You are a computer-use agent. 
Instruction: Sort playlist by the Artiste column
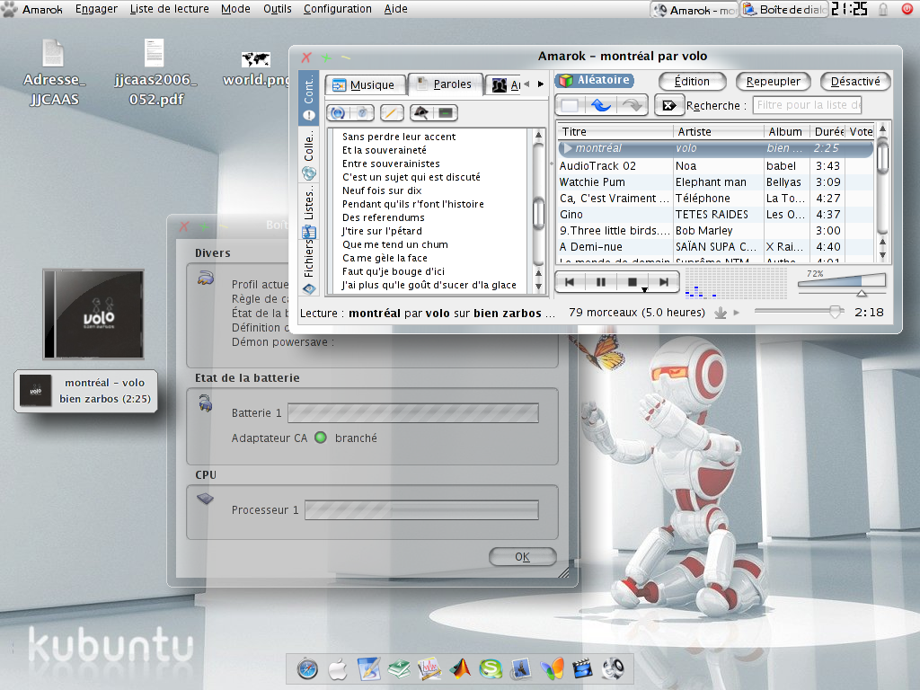(x=718, y=131)
